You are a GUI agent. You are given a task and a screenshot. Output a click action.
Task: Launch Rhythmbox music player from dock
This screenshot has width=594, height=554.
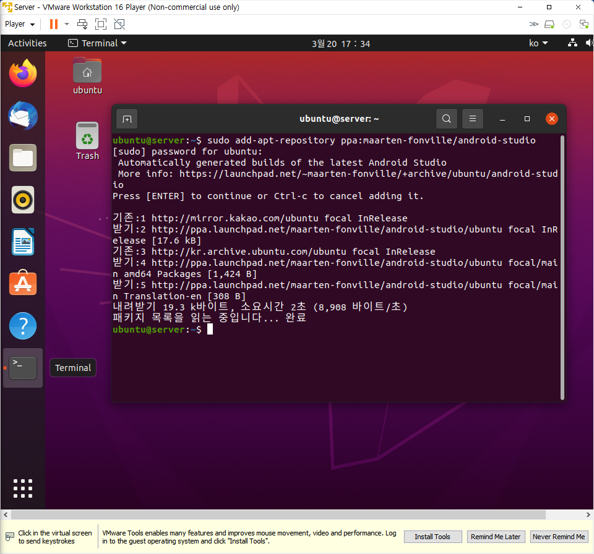pos(23,200)
